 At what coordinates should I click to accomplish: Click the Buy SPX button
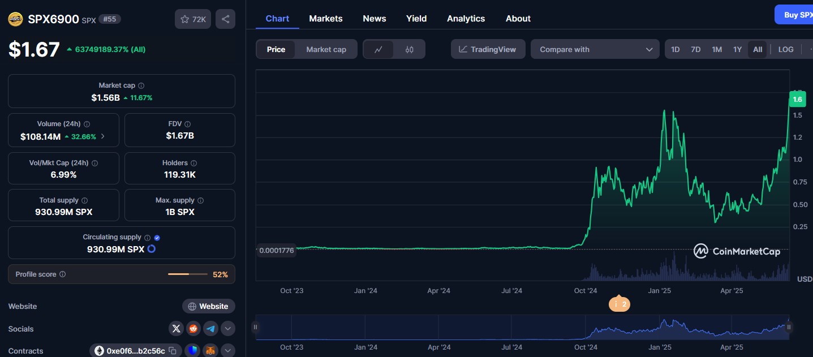pos(794,15)
